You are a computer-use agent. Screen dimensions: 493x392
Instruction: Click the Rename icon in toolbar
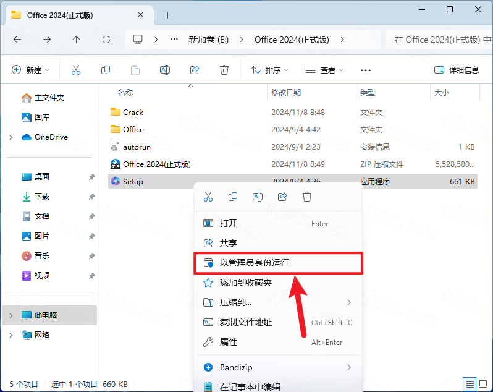point(165,70)
